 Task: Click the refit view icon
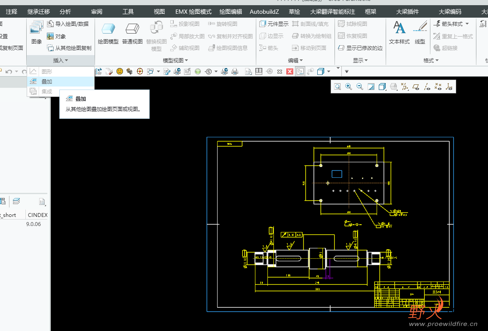pos(338,87)
